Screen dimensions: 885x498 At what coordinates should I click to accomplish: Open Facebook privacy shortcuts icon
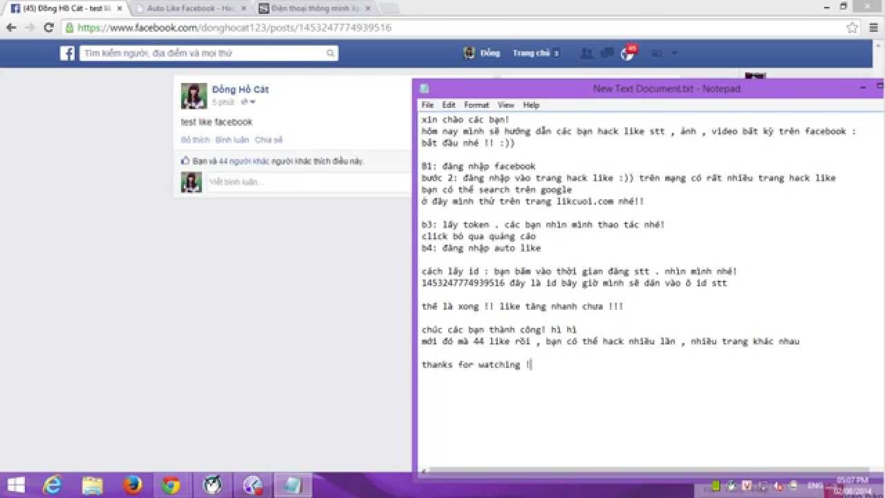pyautogui.click(x=657, y=53)
